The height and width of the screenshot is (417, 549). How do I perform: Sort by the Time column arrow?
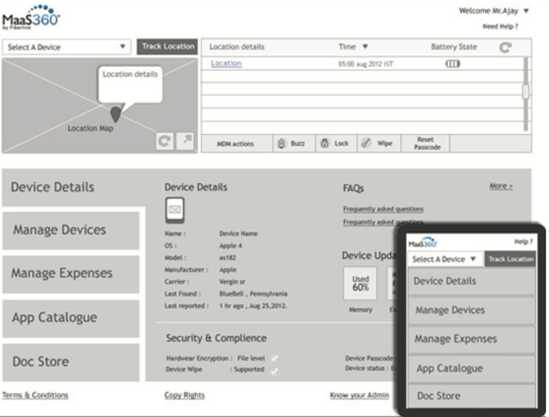click(365, 46)
